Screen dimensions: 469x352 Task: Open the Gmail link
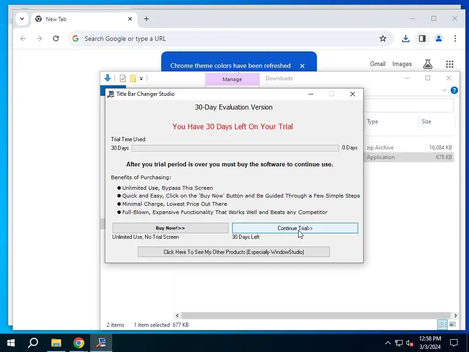click(377, 64)
